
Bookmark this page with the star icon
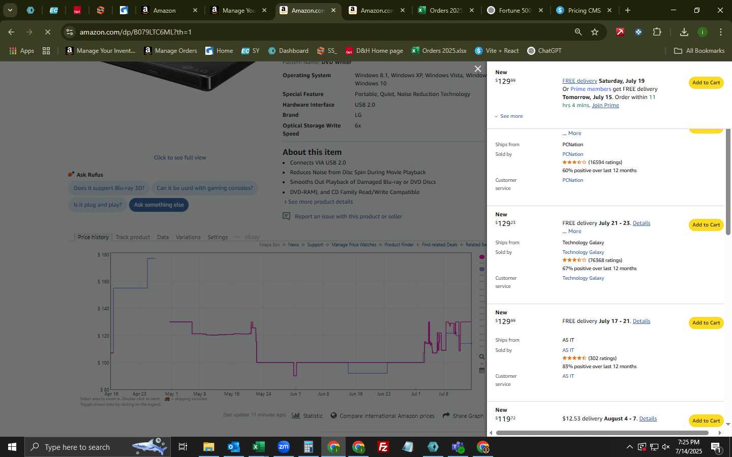coord(595,32)
